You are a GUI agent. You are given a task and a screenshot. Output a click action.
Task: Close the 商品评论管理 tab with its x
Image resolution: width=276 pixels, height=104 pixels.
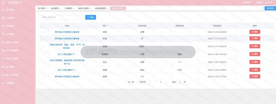click(90, 8)
